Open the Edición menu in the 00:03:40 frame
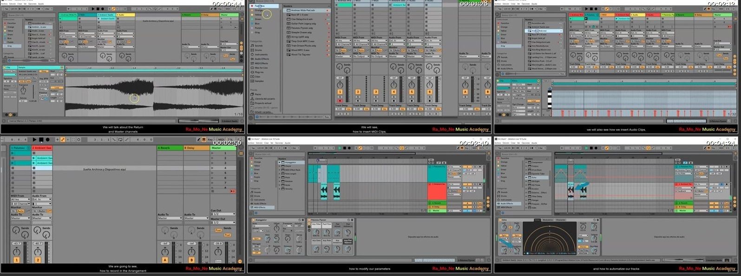 tap(259, 143)
